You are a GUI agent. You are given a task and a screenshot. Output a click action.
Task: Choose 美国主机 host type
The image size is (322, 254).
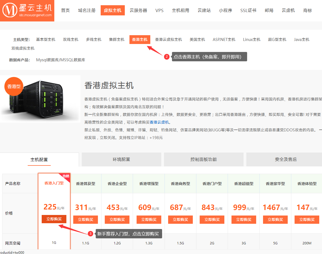click(197, 40)
